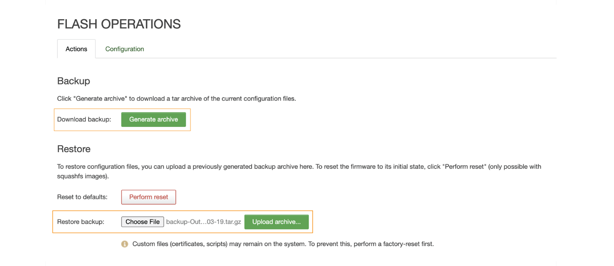Click the Restore section heading
Image resolution: width=614 pixels, height=266 pixels.
point(74,149)
